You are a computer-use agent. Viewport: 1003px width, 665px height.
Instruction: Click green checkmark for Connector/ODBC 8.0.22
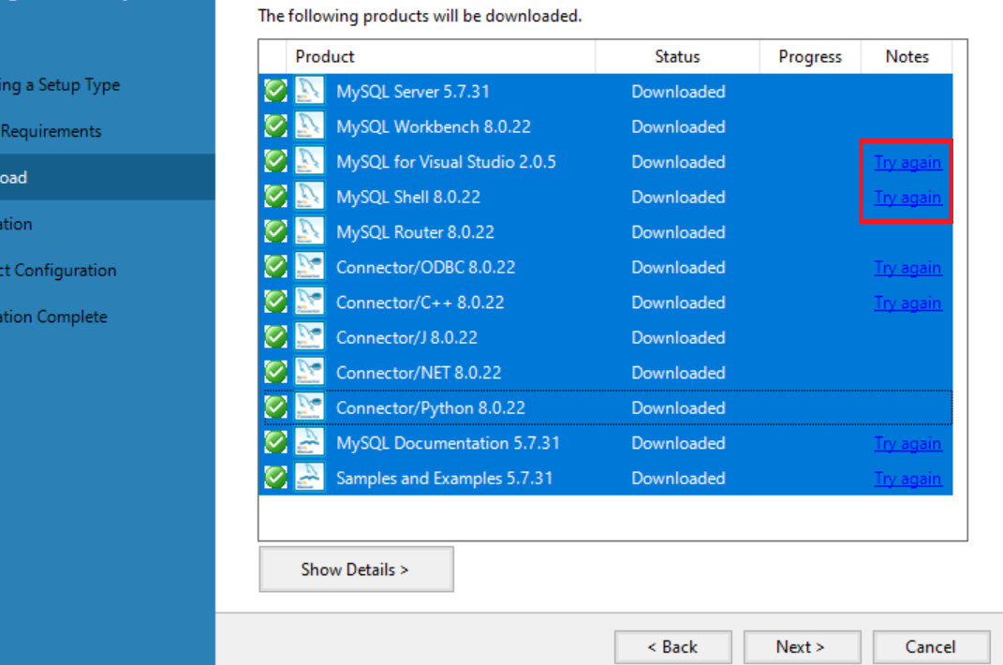pyautogui.click(x=275, y=267)
